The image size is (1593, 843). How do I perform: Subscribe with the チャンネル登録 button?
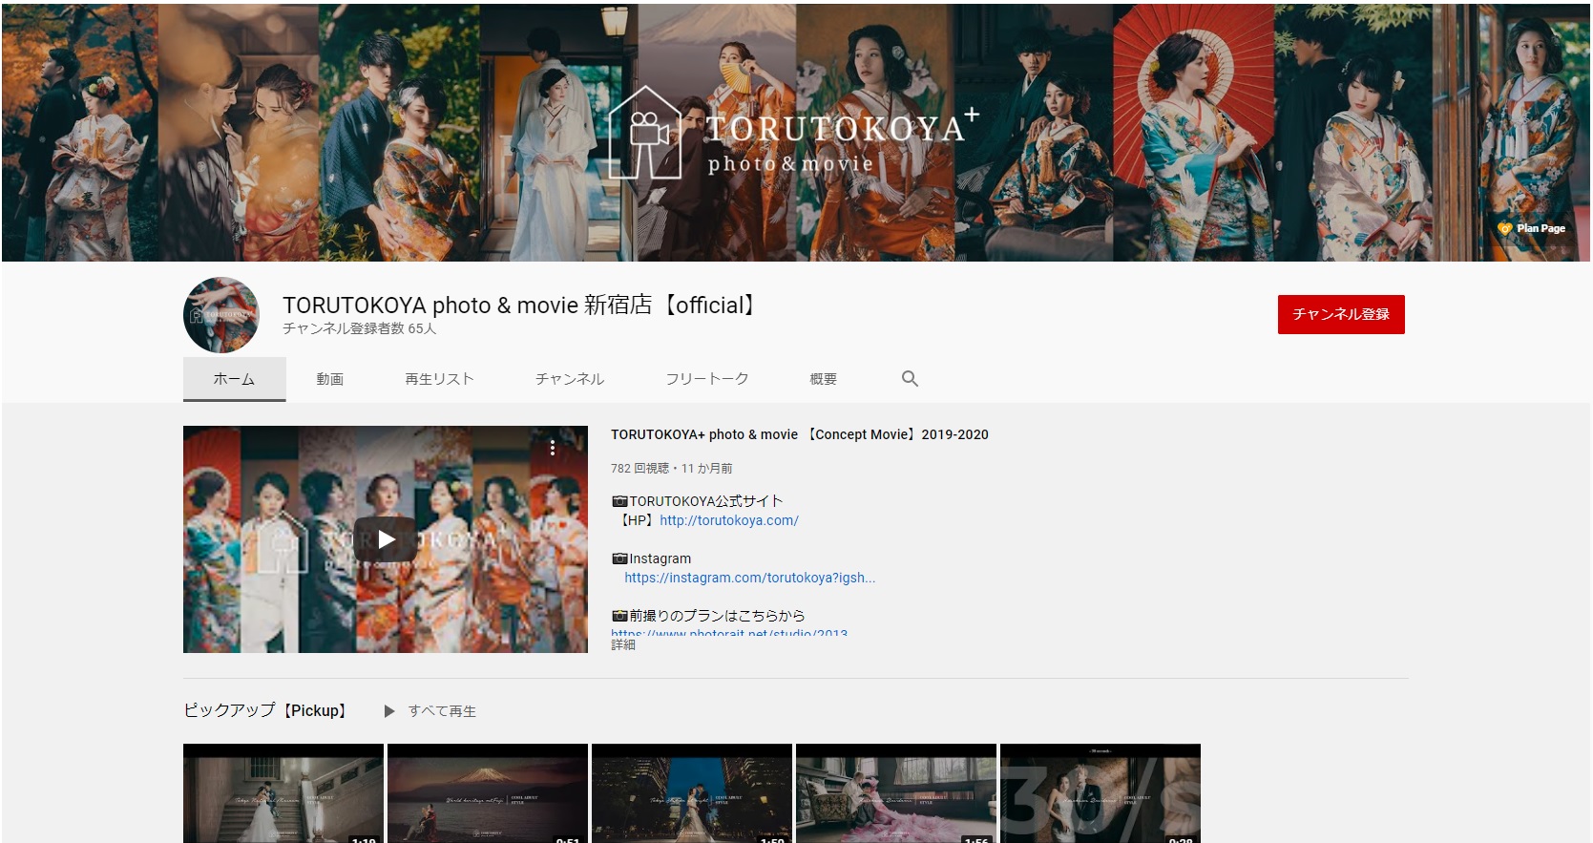[1341, 314]
